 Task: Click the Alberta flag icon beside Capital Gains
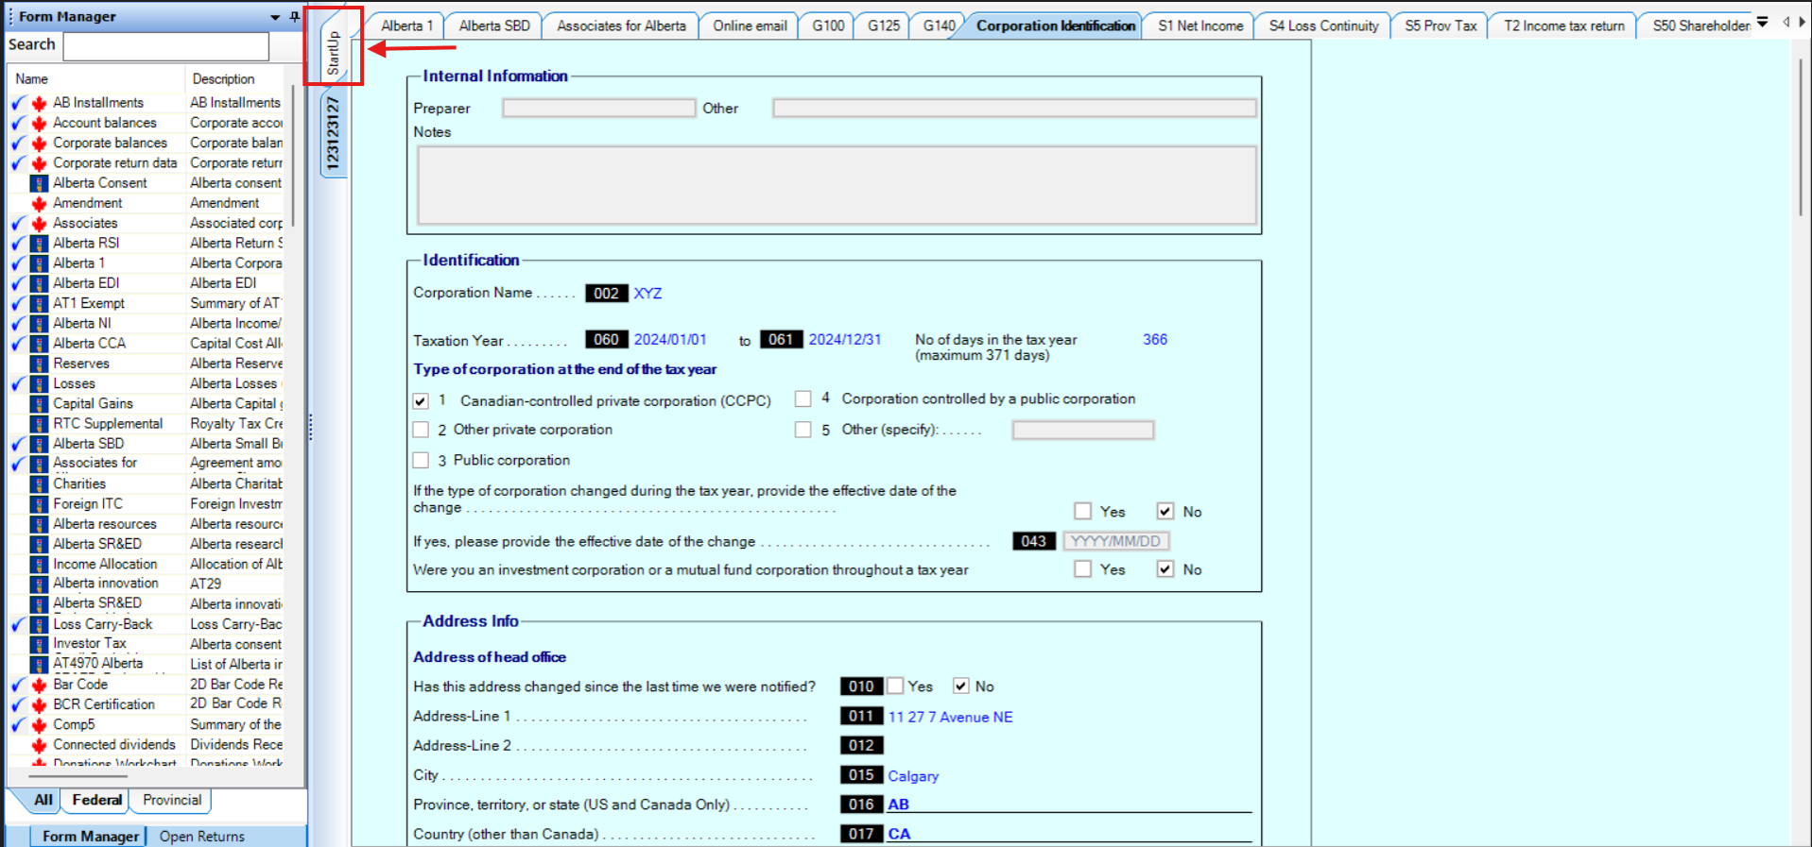tap(39, 404)
